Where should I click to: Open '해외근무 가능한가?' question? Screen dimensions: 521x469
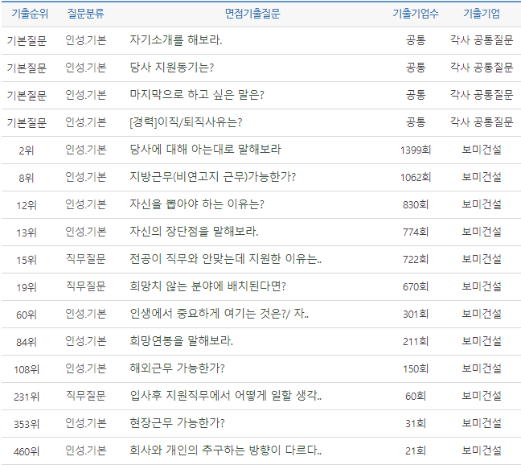point(177,368)
